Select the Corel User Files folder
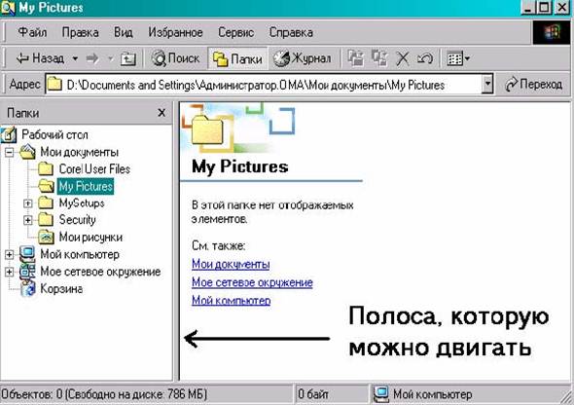Viewport: 574px width, 405px height. (94, 169)
